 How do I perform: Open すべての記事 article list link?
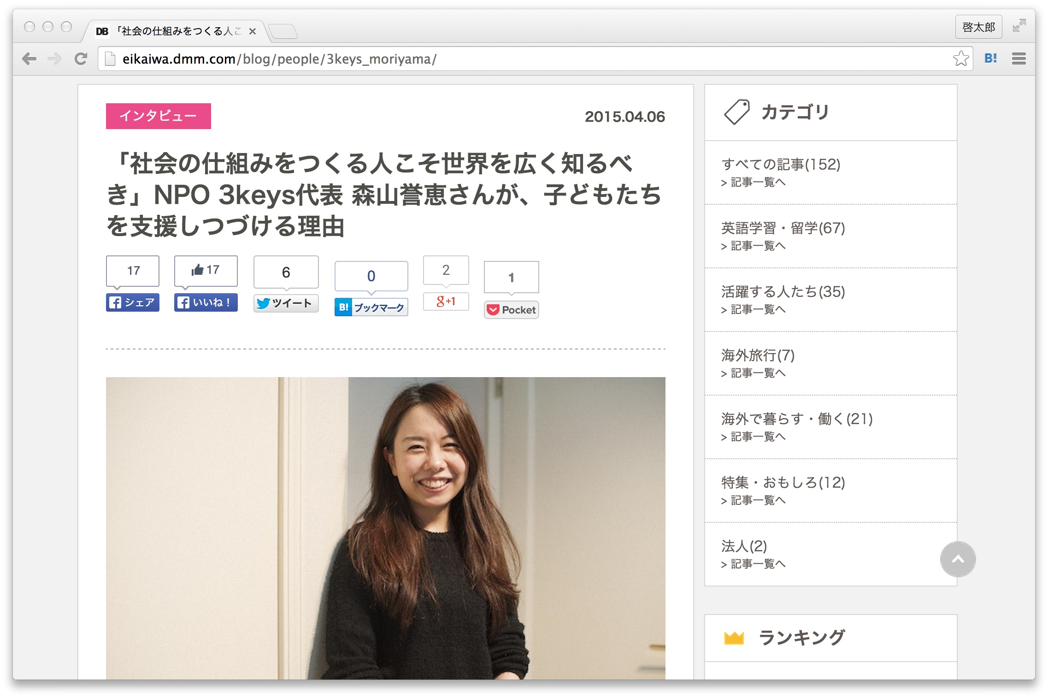pos(753,183)
